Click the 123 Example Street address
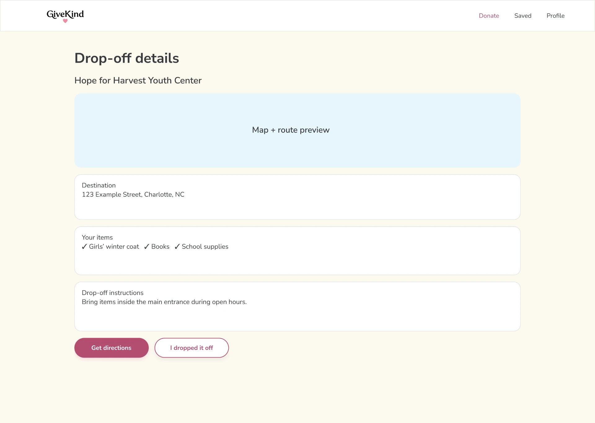 pyautogui.click(x=133, y=195)
